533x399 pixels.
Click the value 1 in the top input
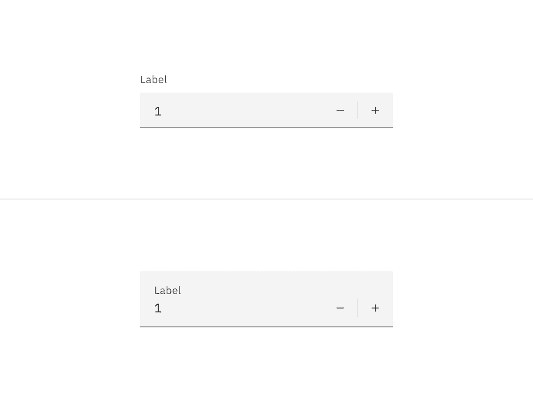tap(158, 111)
